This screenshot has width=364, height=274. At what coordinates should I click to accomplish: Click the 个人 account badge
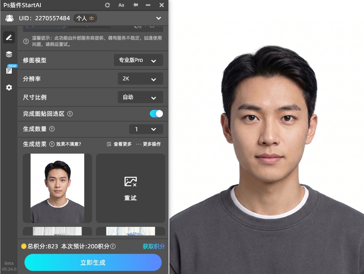coord(85,18)
